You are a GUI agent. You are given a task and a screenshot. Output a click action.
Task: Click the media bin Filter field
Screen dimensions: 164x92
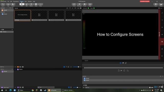pos(46,87)
